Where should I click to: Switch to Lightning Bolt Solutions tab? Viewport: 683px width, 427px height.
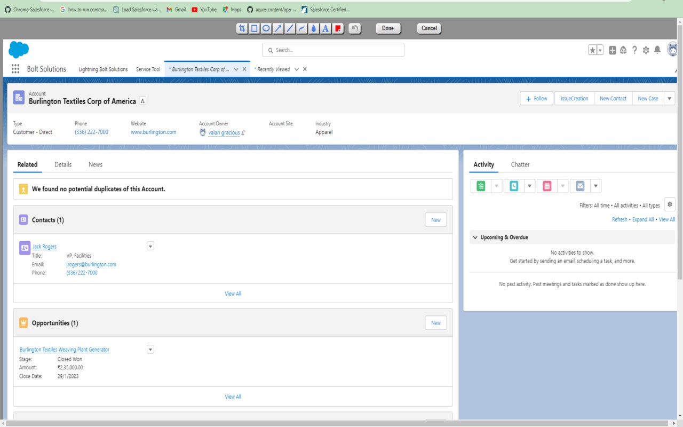tap(103, 69)
